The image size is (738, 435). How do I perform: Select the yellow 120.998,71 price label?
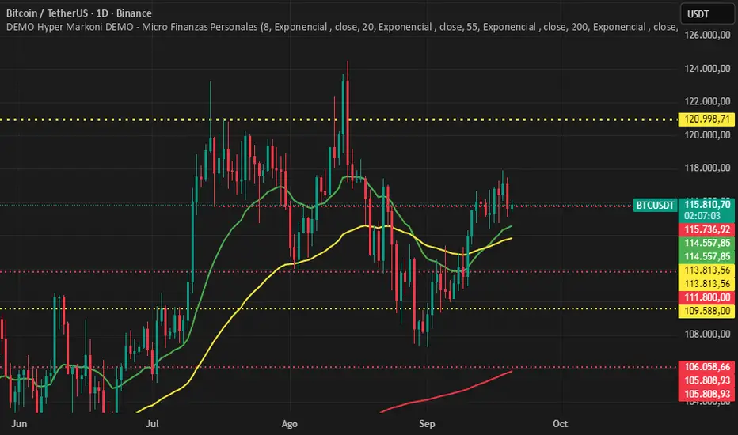707,119
